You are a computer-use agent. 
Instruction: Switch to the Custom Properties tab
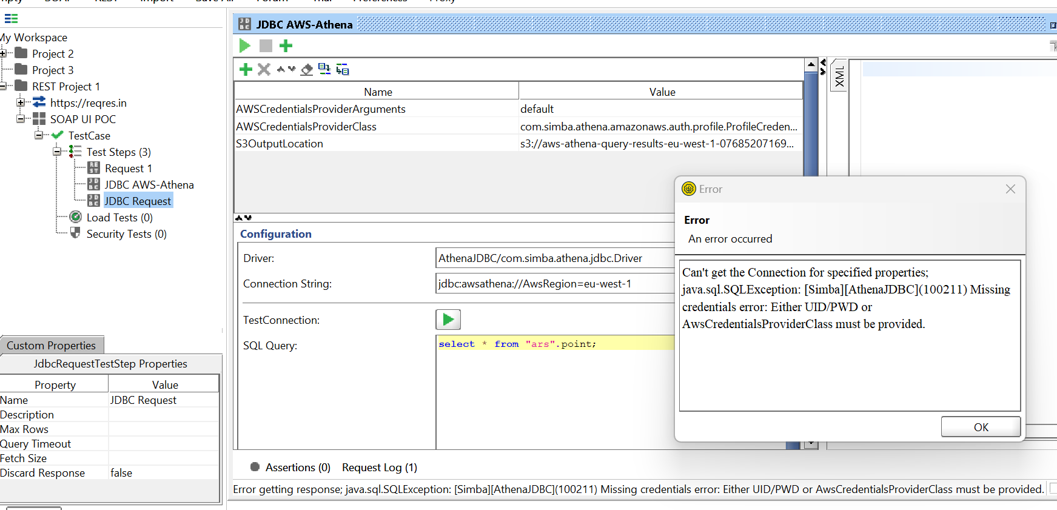[52, 345]
